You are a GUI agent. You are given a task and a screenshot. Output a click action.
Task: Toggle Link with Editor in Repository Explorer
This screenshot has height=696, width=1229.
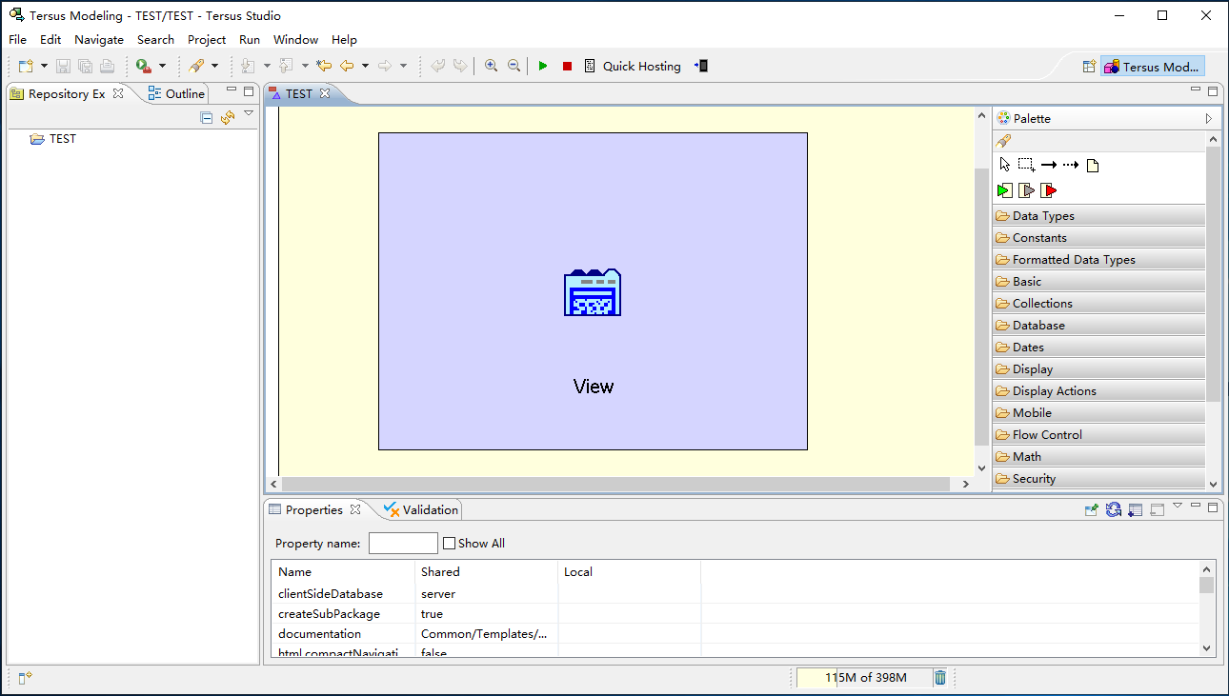[228, 118]
